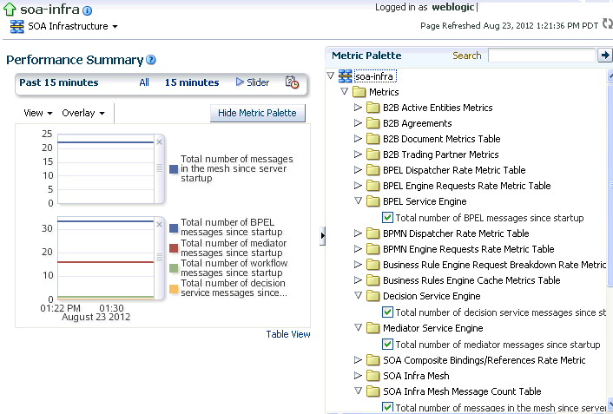This screenshot has width=613, height=414.
Task: Select Business Rules Engine Cache Metrics Table
Action: [x=471, y=280]
